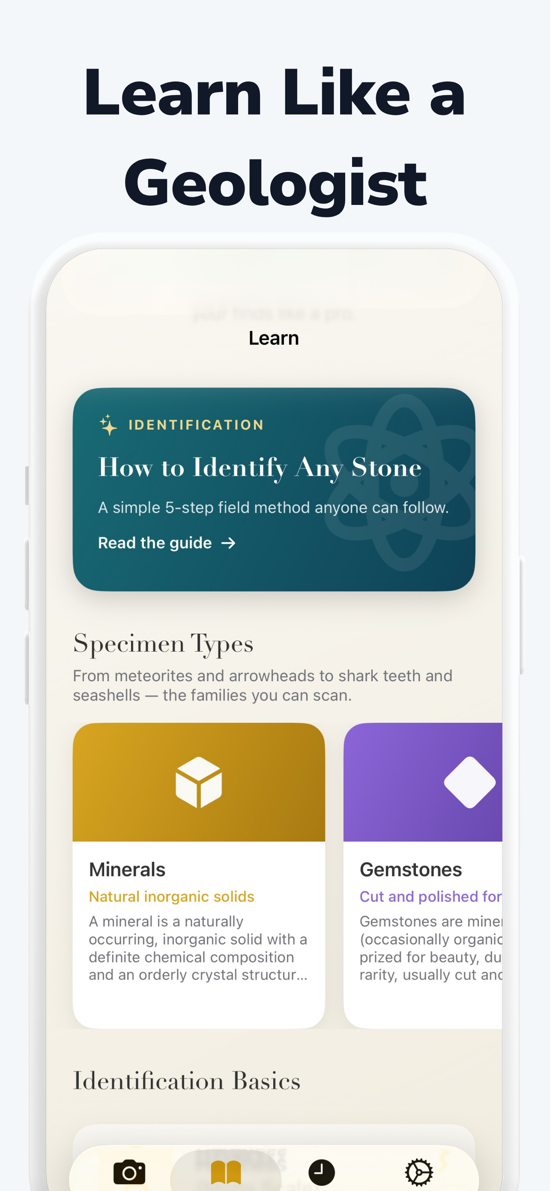This screenshot has height=1191, width=550.
Task: Select the Learn book tab icon
Action: click(x=226, y=1173)
